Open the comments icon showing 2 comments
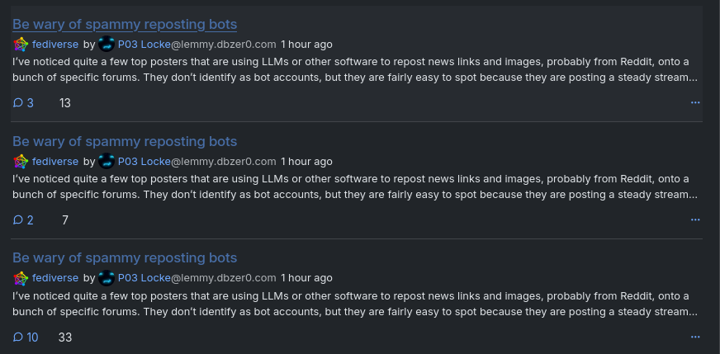This screenshot has height=354, width=720. click(23, 220)
